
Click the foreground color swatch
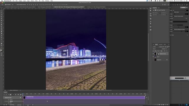1,50
